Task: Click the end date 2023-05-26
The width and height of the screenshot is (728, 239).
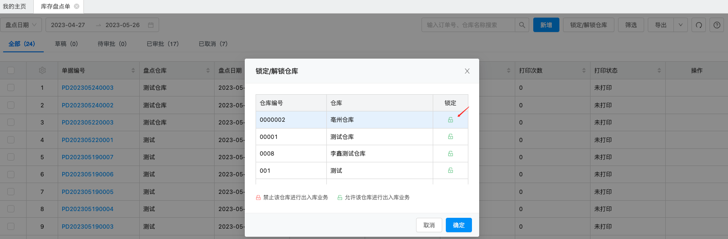Action: 123,25
